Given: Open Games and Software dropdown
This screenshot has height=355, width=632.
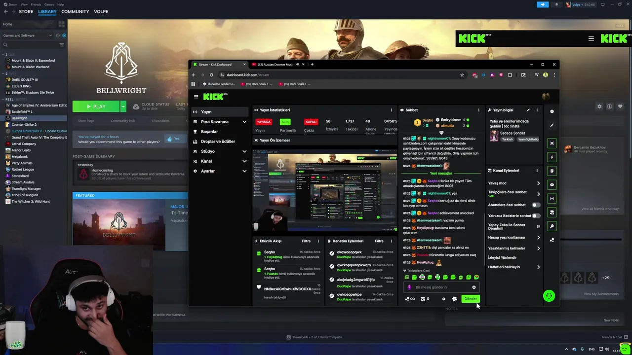Looking at the screenshot, I should point(27,35).
